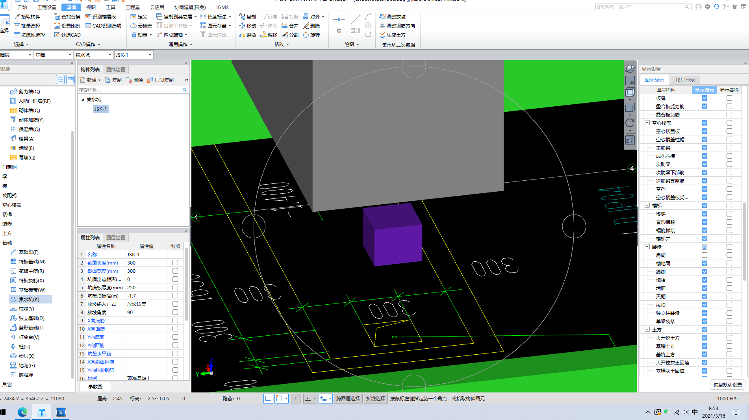Click the 搜索构件 search input field
Screen dimensions: 749x420
coord(129,90)
